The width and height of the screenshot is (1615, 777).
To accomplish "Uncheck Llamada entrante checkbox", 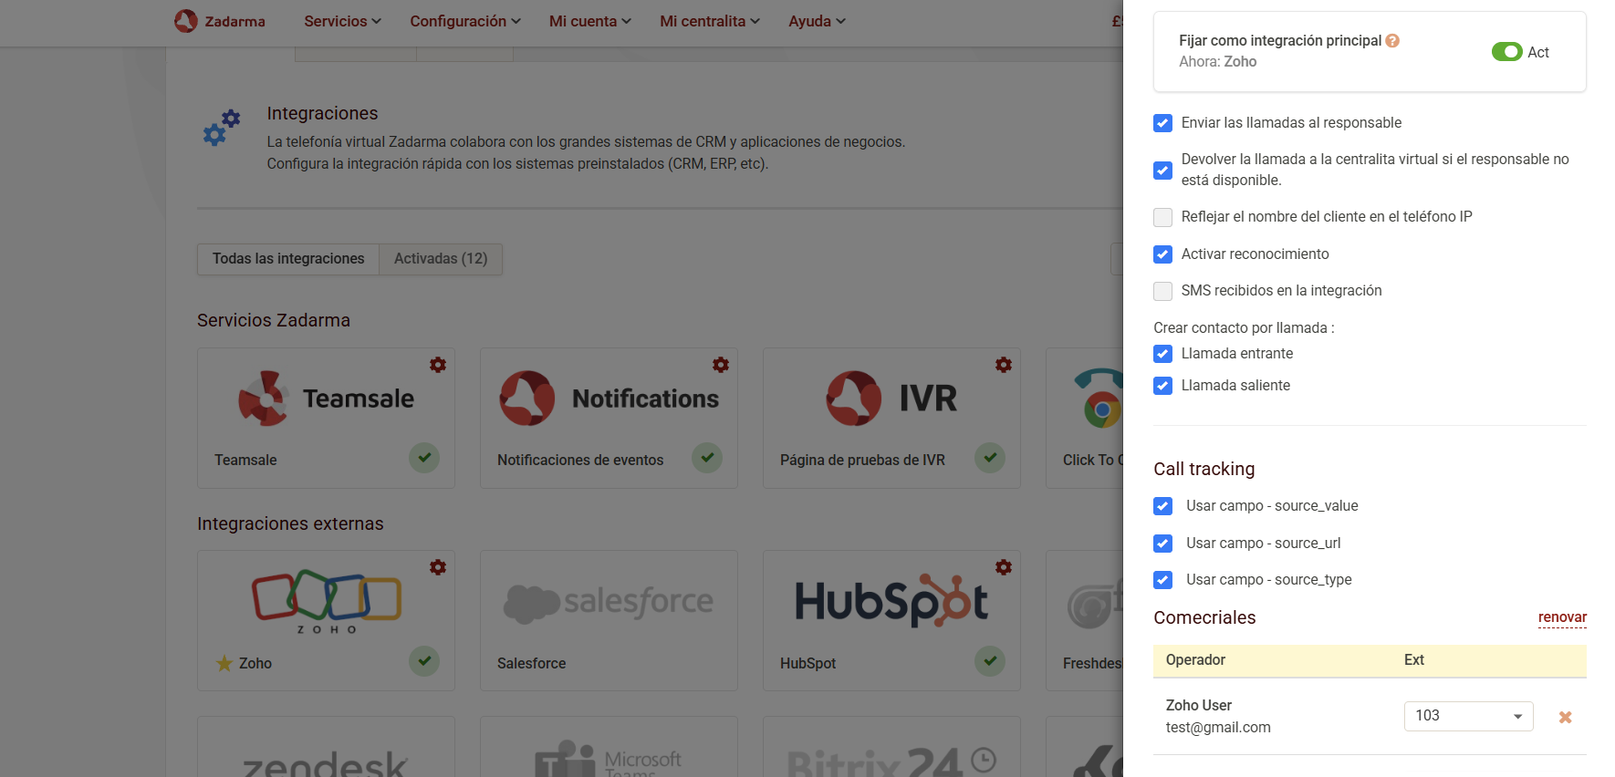I will point(1162,354).
